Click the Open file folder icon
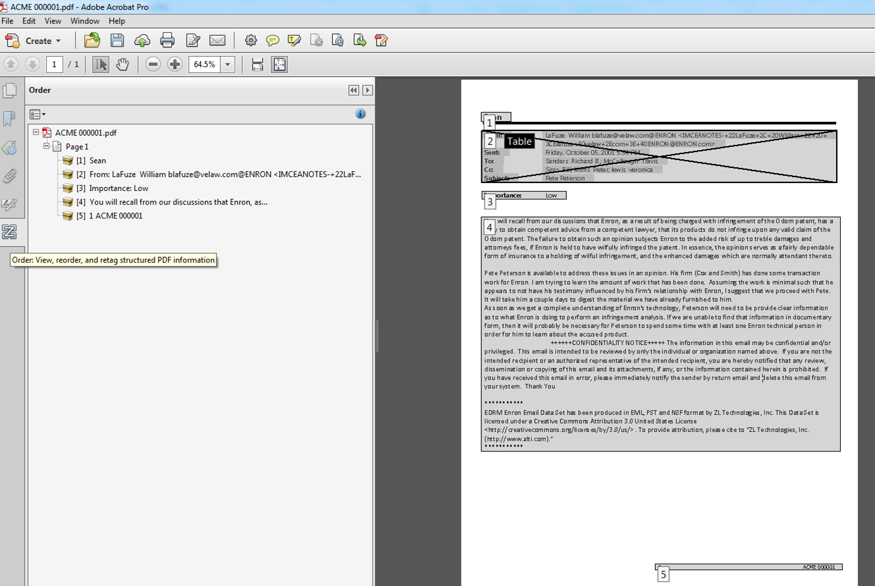The height and width of the screenshot is (586, 875). pyautogui.click(x=92, y=40)
